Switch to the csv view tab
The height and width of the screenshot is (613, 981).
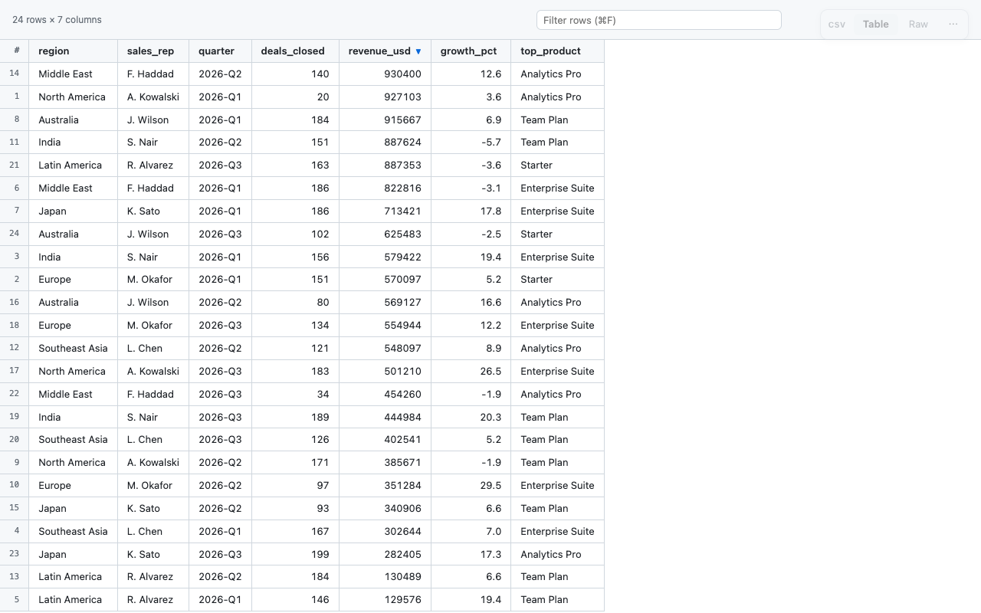click(x=837, y=24)
